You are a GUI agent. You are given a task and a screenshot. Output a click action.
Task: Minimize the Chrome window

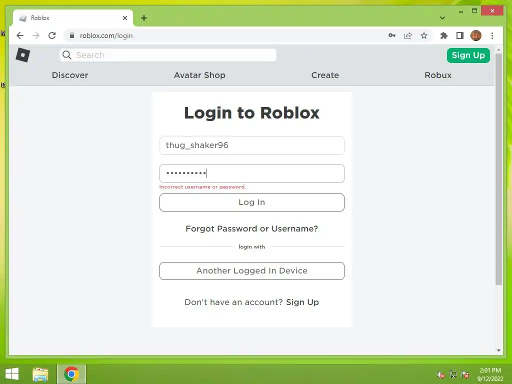460,11
